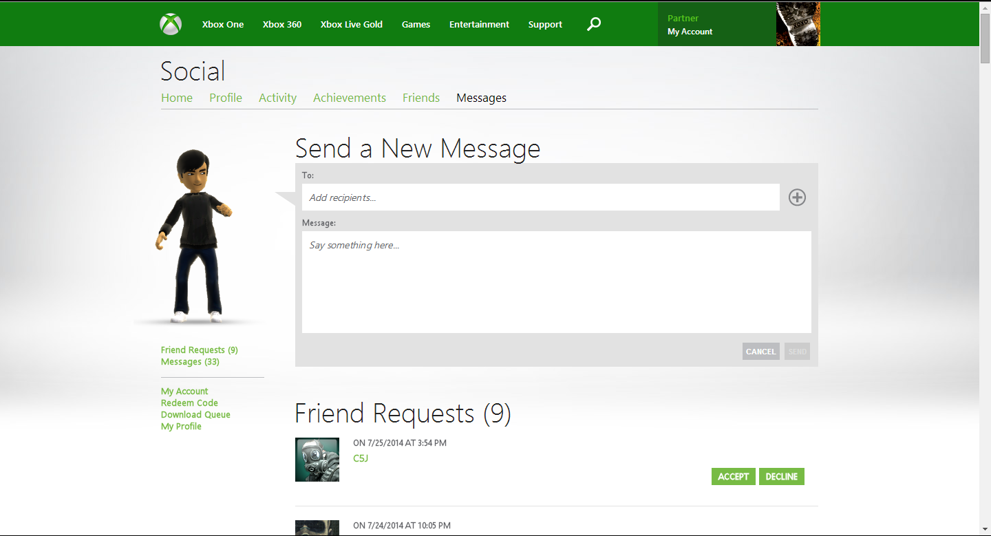Open the Support menu

tap(546, 24)
